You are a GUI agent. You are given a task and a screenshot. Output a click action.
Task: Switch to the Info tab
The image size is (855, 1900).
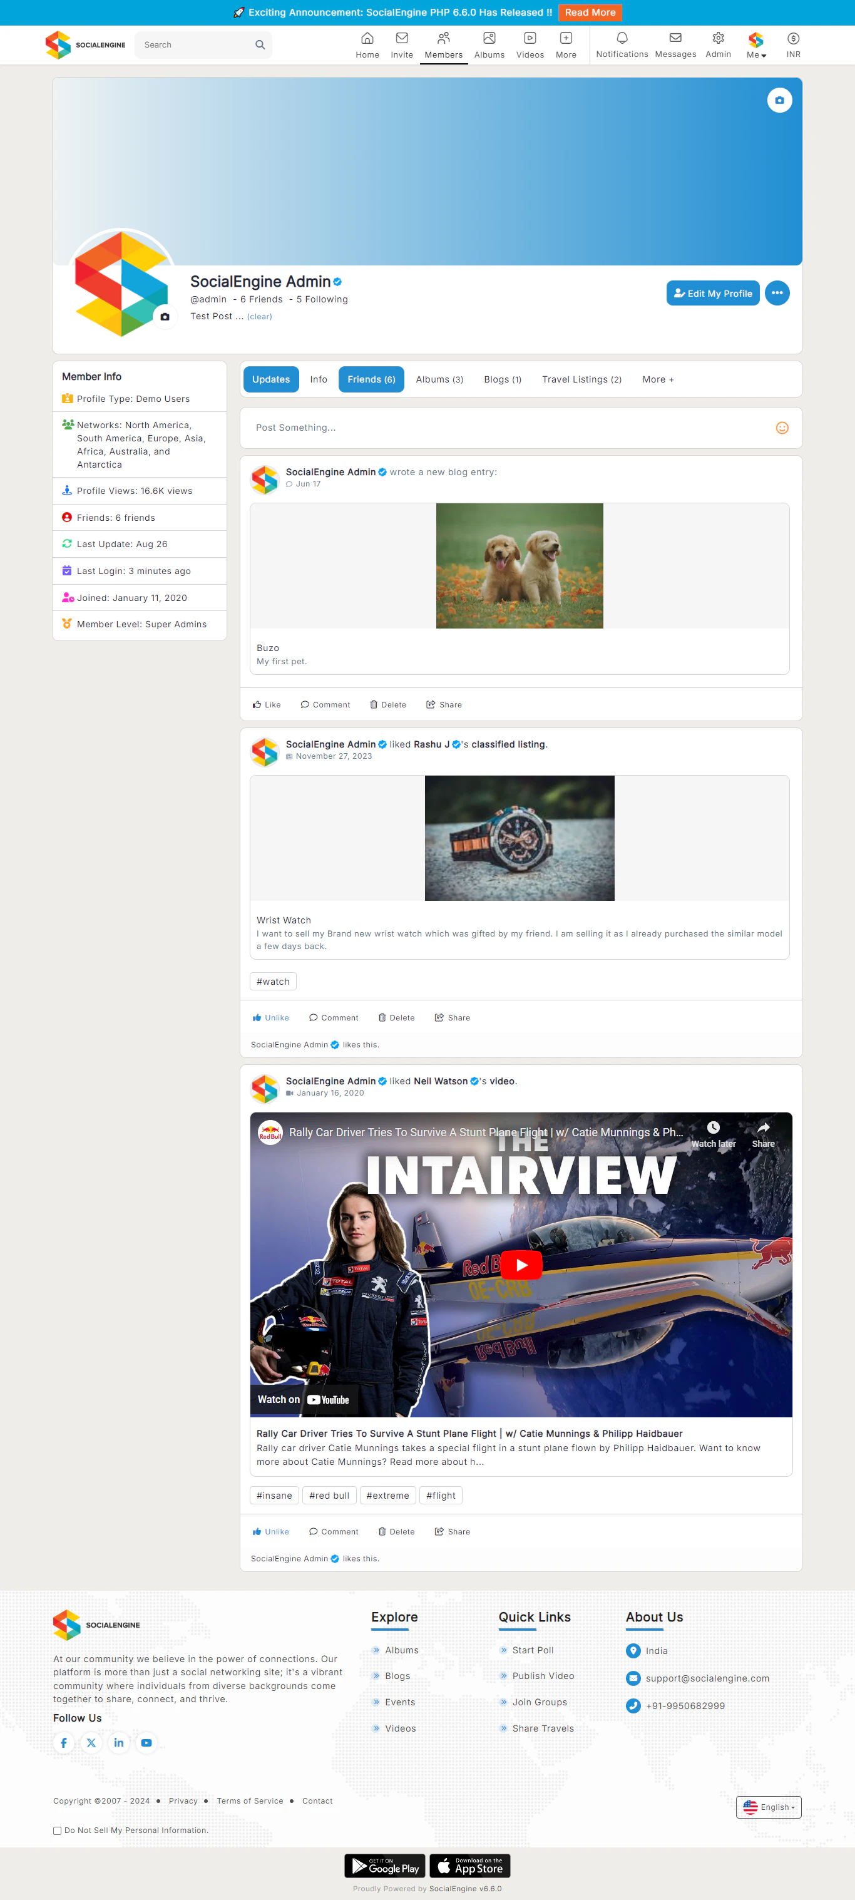[x=319, y=380]
